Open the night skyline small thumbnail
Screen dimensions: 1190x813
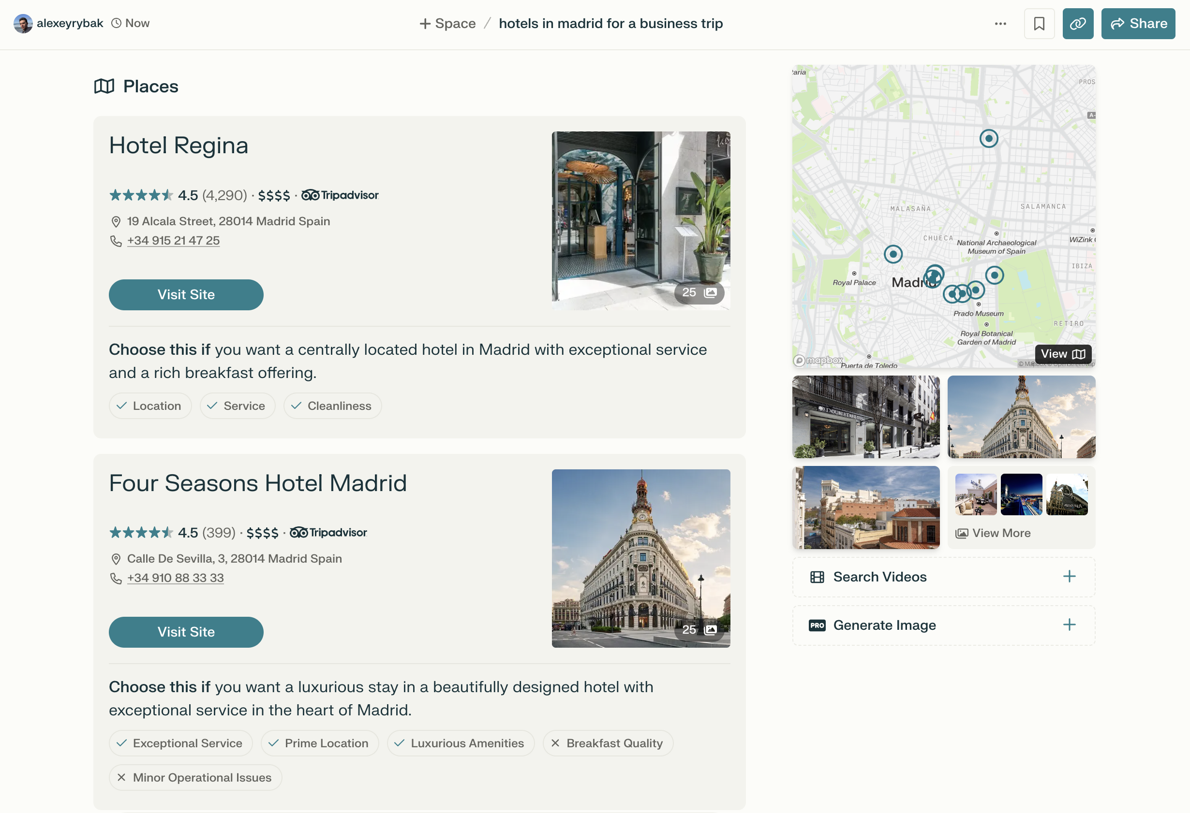(1021, 494)
